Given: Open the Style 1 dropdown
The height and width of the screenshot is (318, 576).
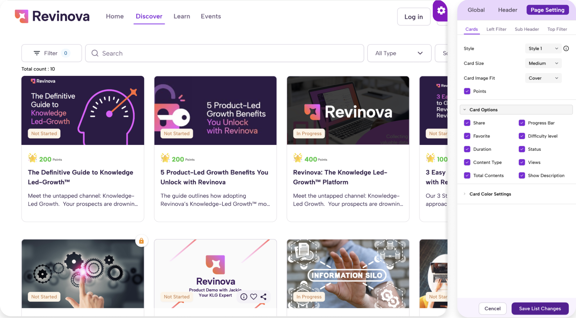Looking at the screenshot, I should point(543,48).
